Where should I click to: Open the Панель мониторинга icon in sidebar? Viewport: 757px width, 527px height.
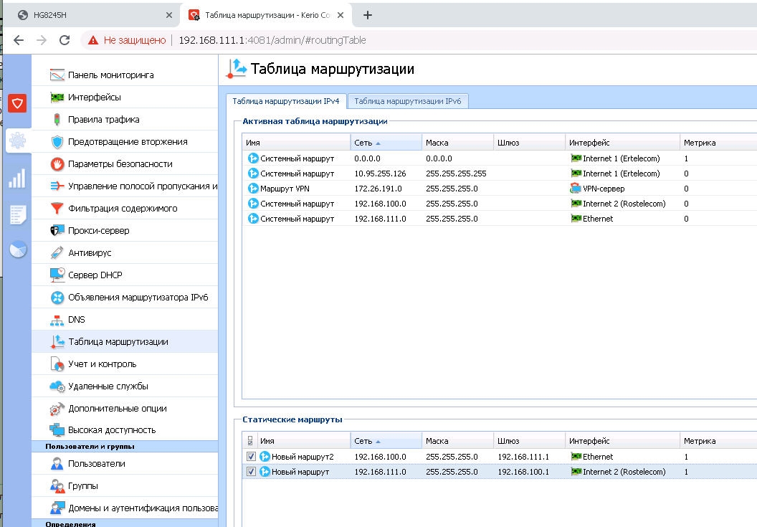[57, 75]
